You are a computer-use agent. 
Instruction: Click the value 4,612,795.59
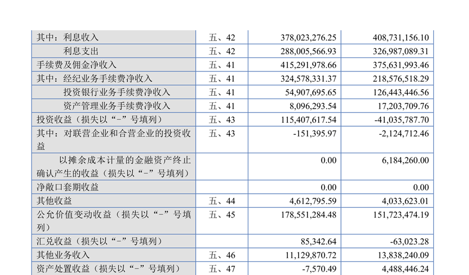[x=313, y=201]
